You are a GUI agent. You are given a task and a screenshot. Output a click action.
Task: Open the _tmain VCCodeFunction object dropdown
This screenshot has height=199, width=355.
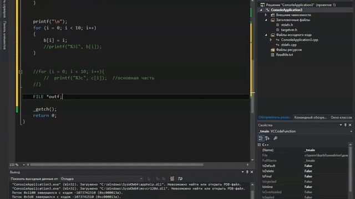351,132
